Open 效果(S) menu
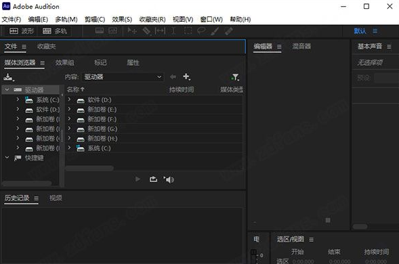 pyautogui.click(x=122, y=20)
